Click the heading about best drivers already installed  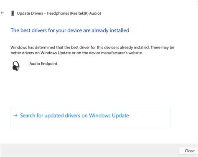[70, 31]
